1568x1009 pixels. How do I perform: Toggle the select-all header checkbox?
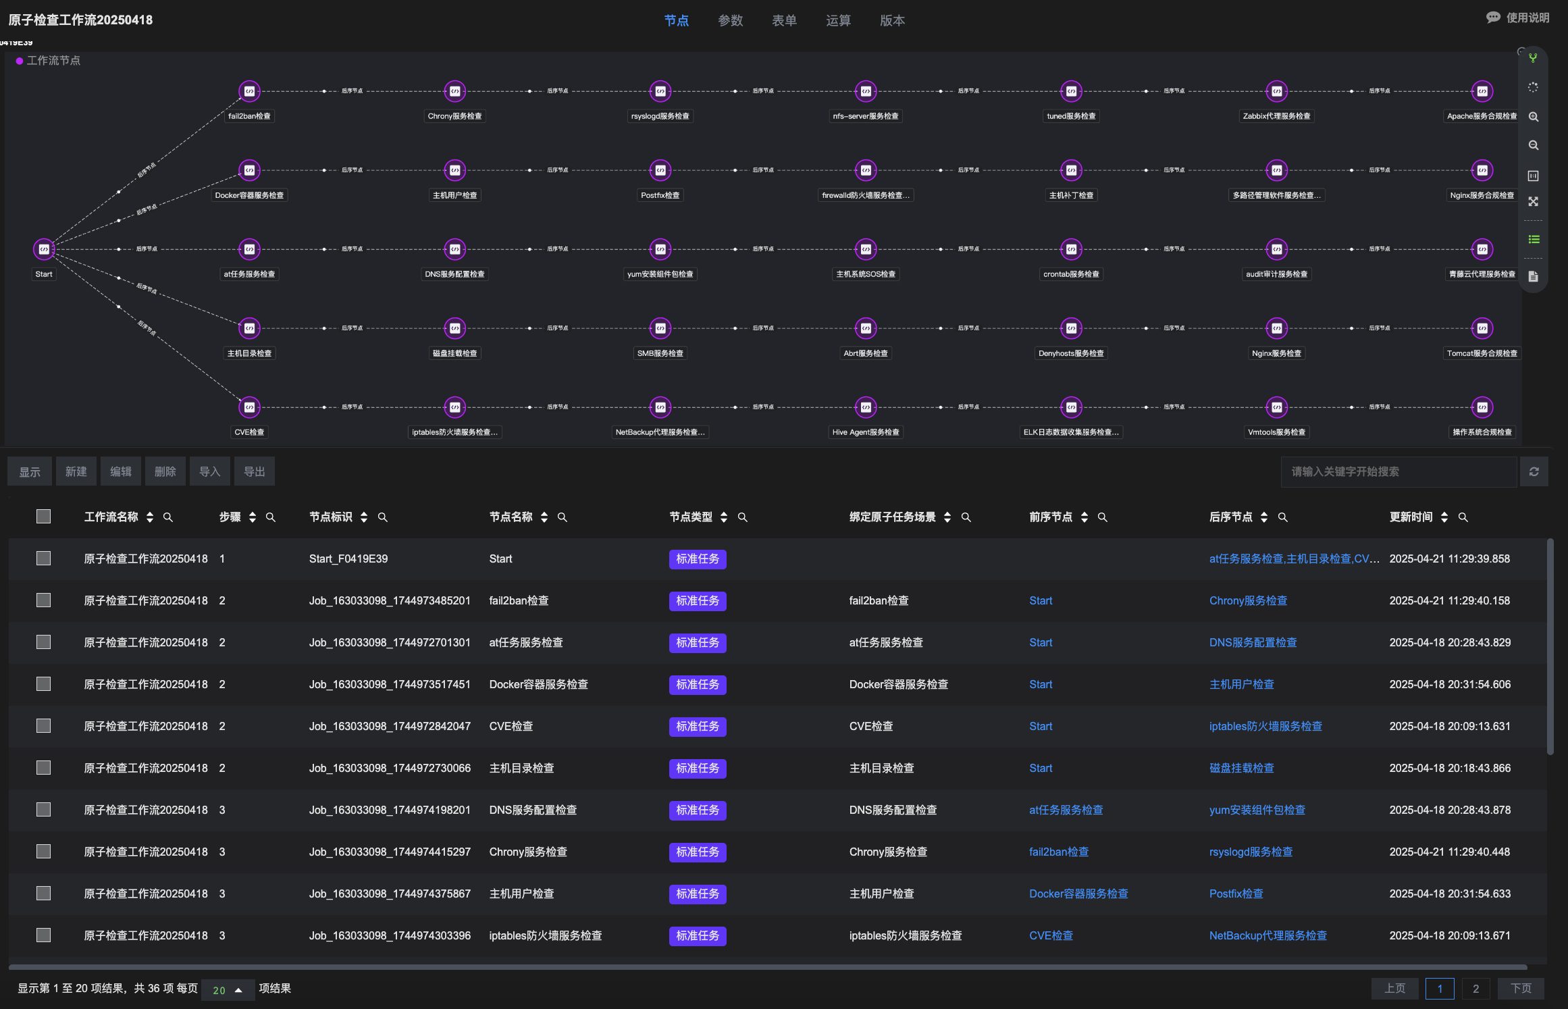[x=43, y=517]
